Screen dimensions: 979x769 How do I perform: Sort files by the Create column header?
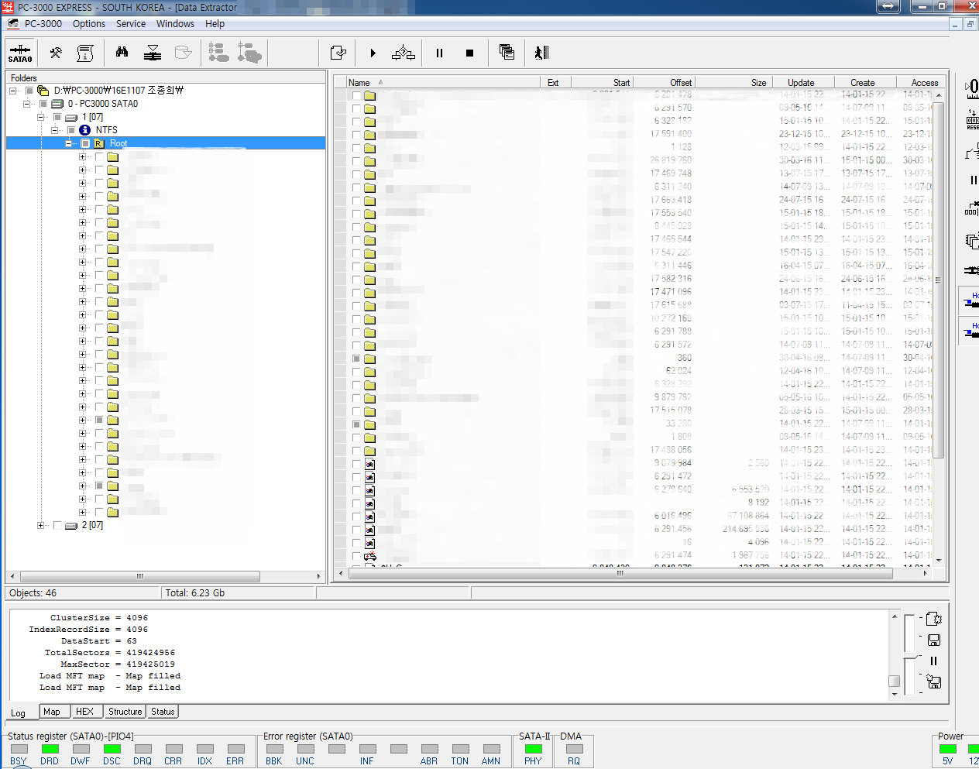865,83
